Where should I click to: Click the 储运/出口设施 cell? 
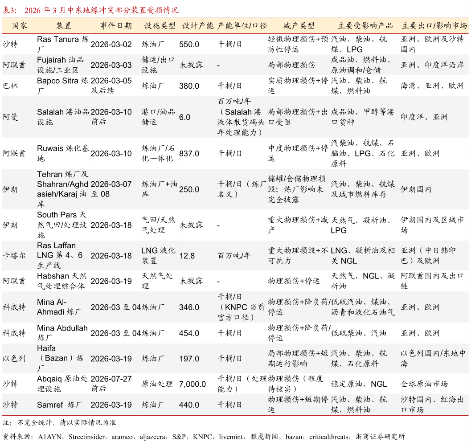[x=158, y=65]
